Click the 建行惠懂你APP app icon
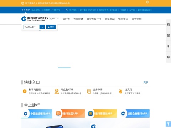 [90, 113]
